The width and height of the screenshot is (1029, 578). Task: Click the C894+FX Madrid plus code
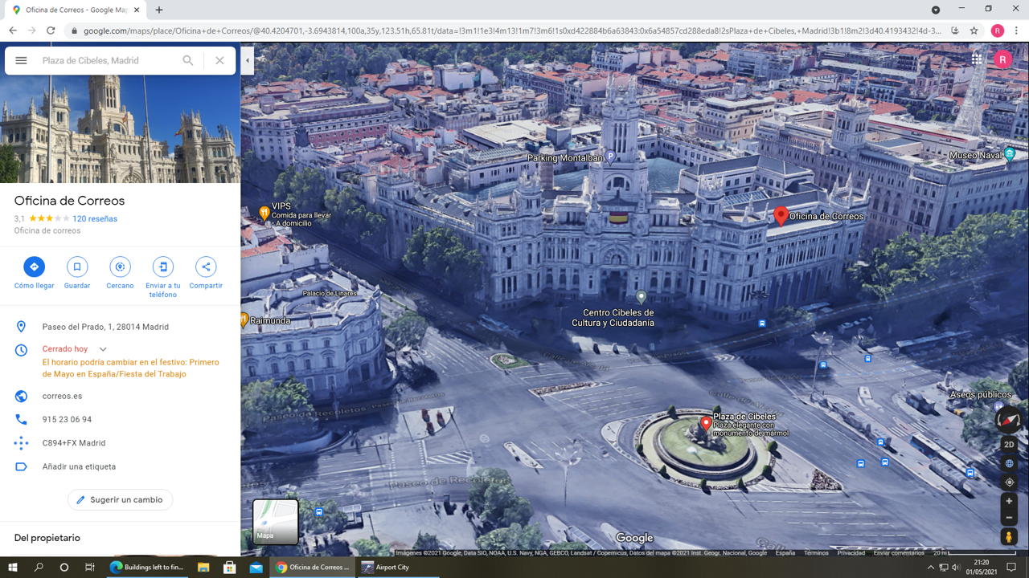pos(74,443)
